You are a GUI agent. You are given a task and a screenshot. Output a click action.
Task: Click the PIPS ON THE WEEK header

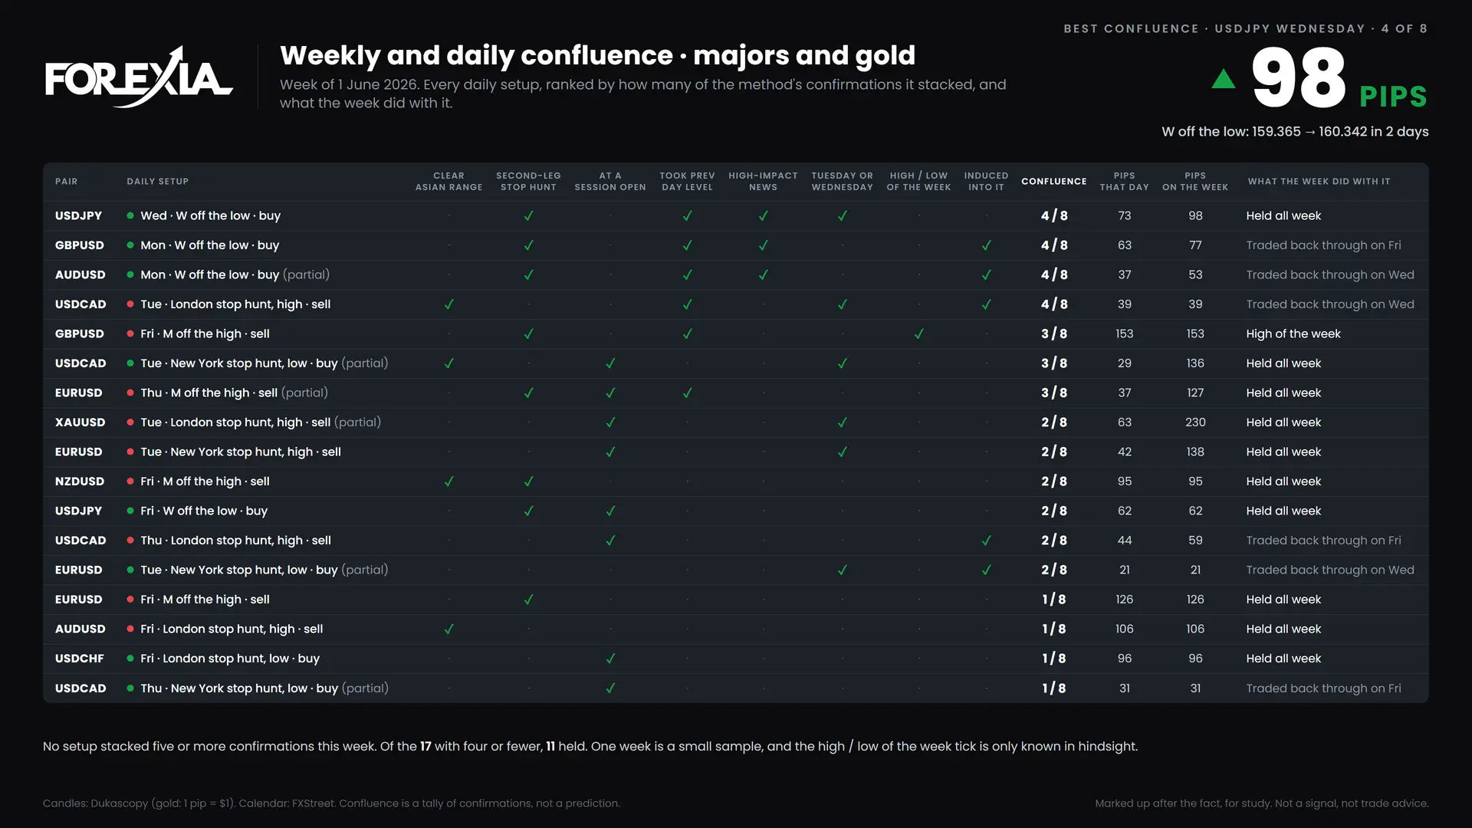coord(1194,182)
